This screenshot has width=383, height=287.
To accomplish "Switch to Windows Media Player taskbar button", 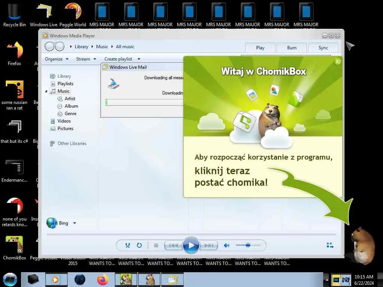I will click(56, 280).
